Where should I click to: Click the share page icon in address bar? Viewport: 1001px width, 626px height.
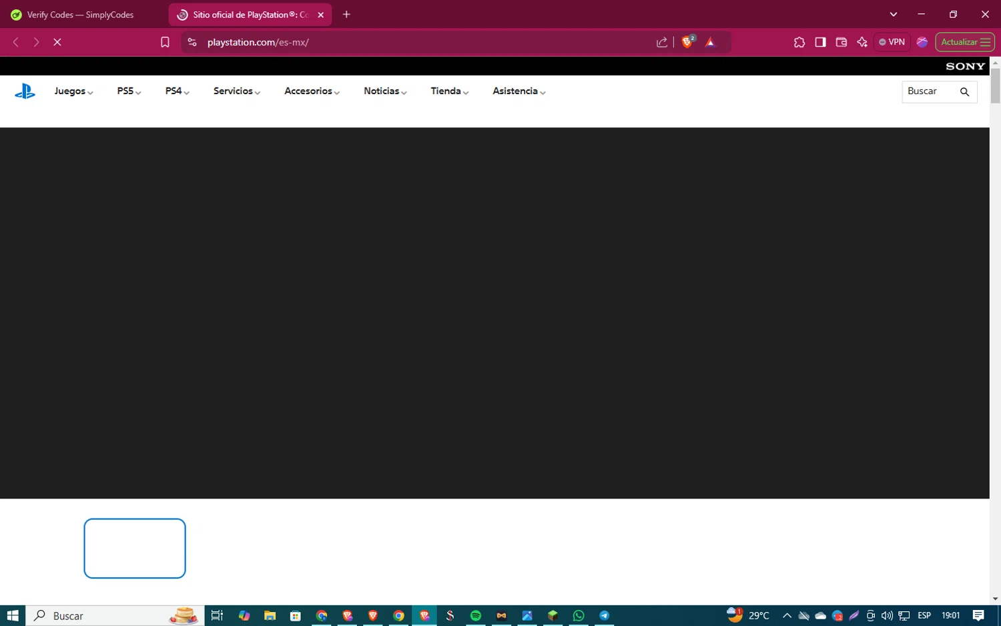[662, 42]
